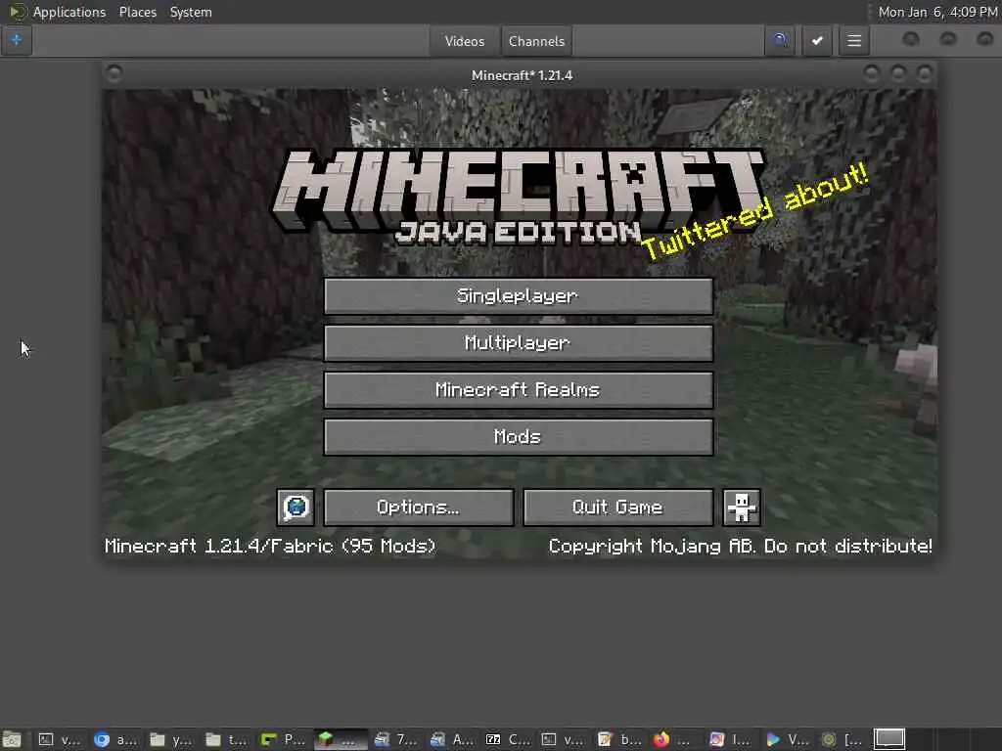Open Minecraft Realms
The width and height of the screenshot is (1002, 751).
pos(519,390)
